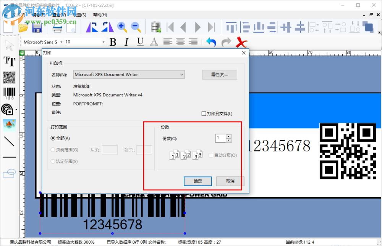Check the 自动分页 option

pos(210,155)
